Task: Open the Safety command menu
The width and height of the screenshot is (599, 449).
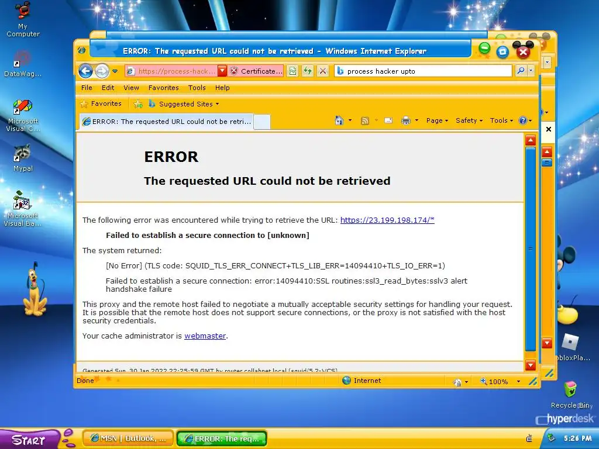Action: coord(469,120)
